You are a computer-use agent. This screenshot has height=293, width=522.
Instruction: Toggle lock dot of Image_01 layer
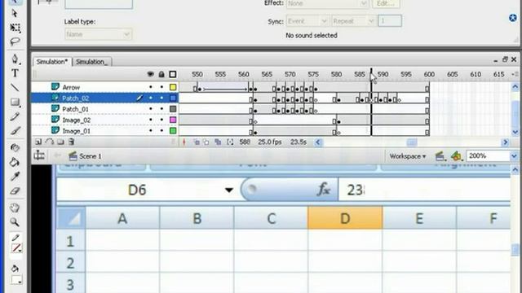click(161, 131)
